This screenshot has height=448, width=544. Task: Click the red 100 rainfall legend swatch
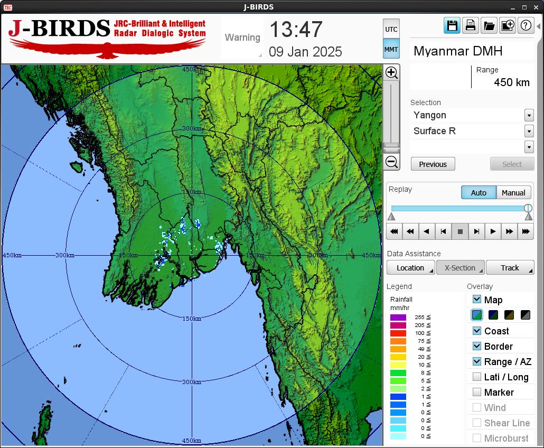[x=398, y=333]
